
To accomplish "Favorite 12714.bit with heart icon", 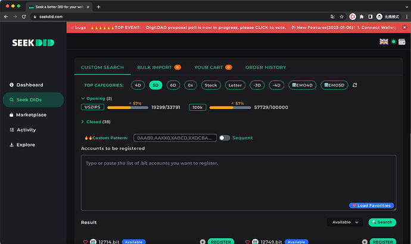I will coord(85,242).
